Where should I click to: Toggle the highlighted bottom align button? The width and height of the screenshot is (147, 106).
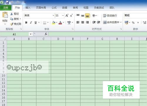point(87,16)
